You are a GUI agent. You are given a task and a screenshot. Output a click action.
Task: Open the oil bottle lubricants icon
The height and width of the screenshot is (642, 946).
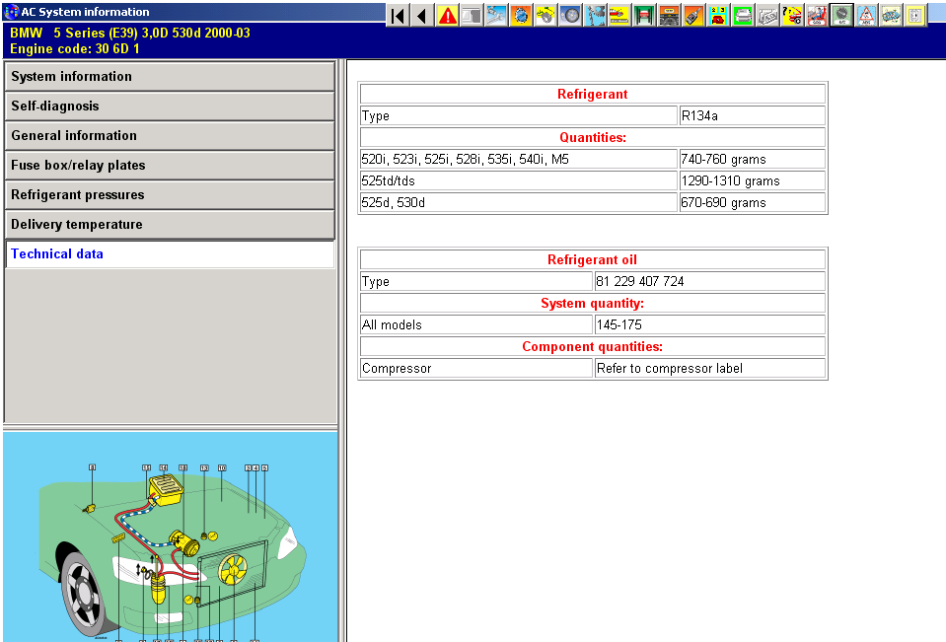click(x=693, y=16)
